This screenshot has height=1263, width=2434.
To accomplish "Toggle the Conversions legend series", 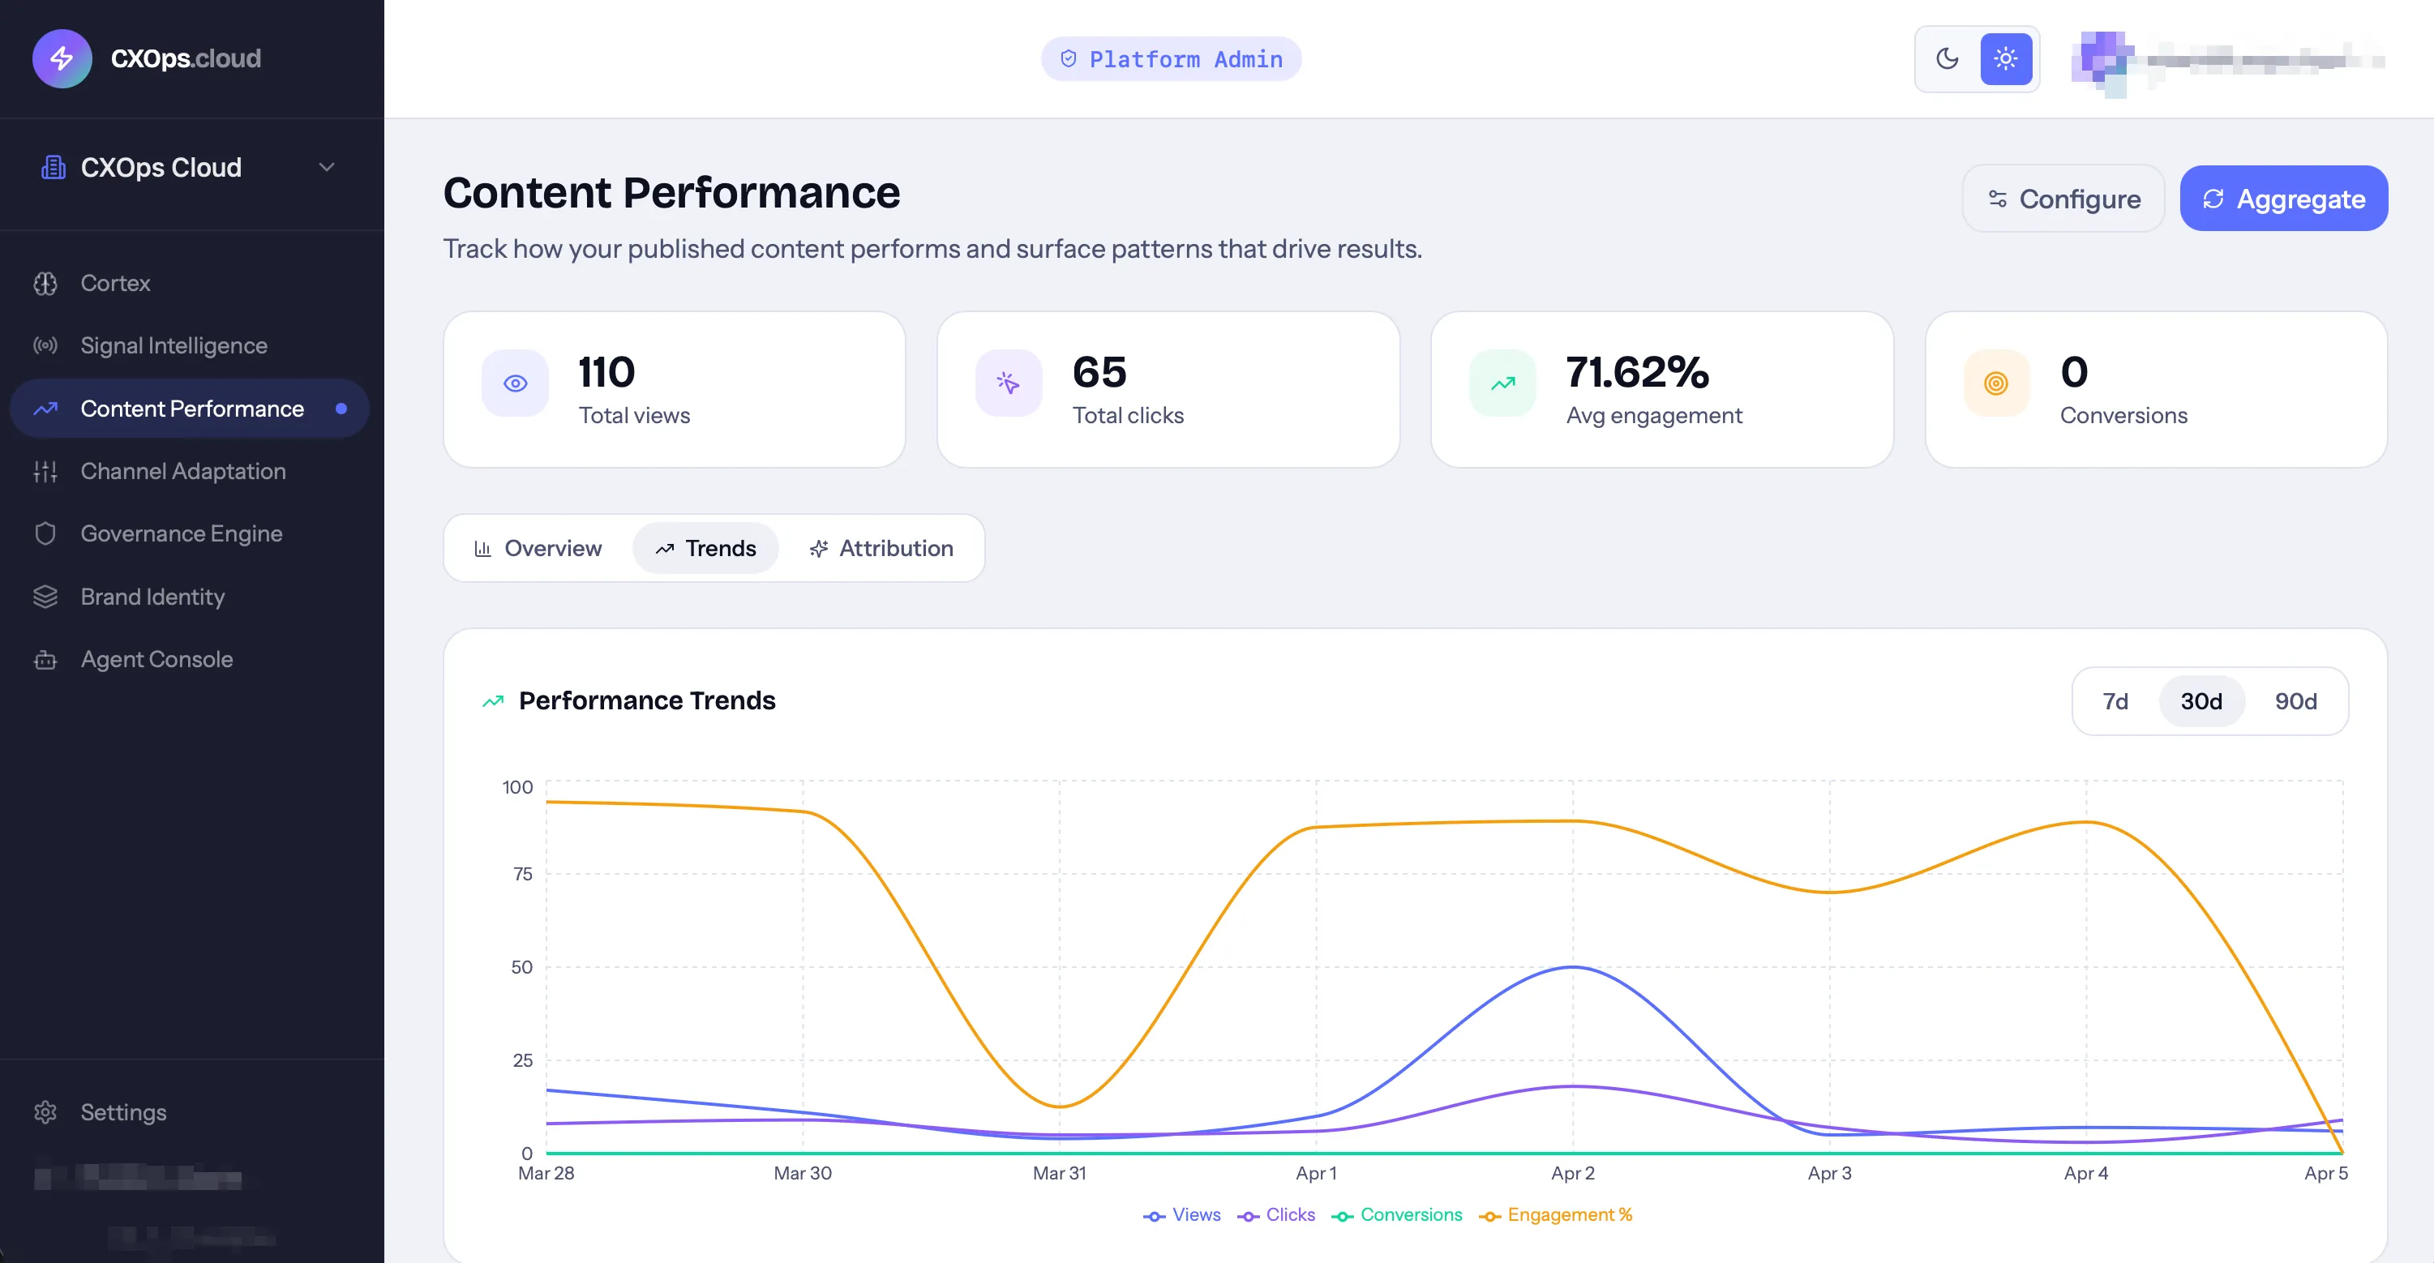I will (1396, 1215).
